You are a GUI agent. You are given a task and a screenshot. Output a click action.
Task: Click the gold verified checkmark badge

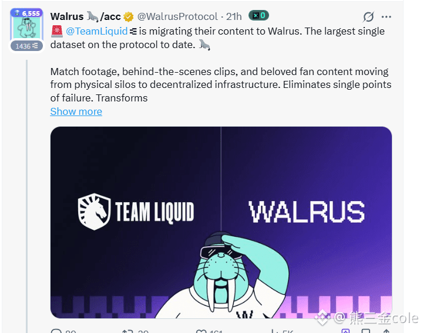pos(129,16)
